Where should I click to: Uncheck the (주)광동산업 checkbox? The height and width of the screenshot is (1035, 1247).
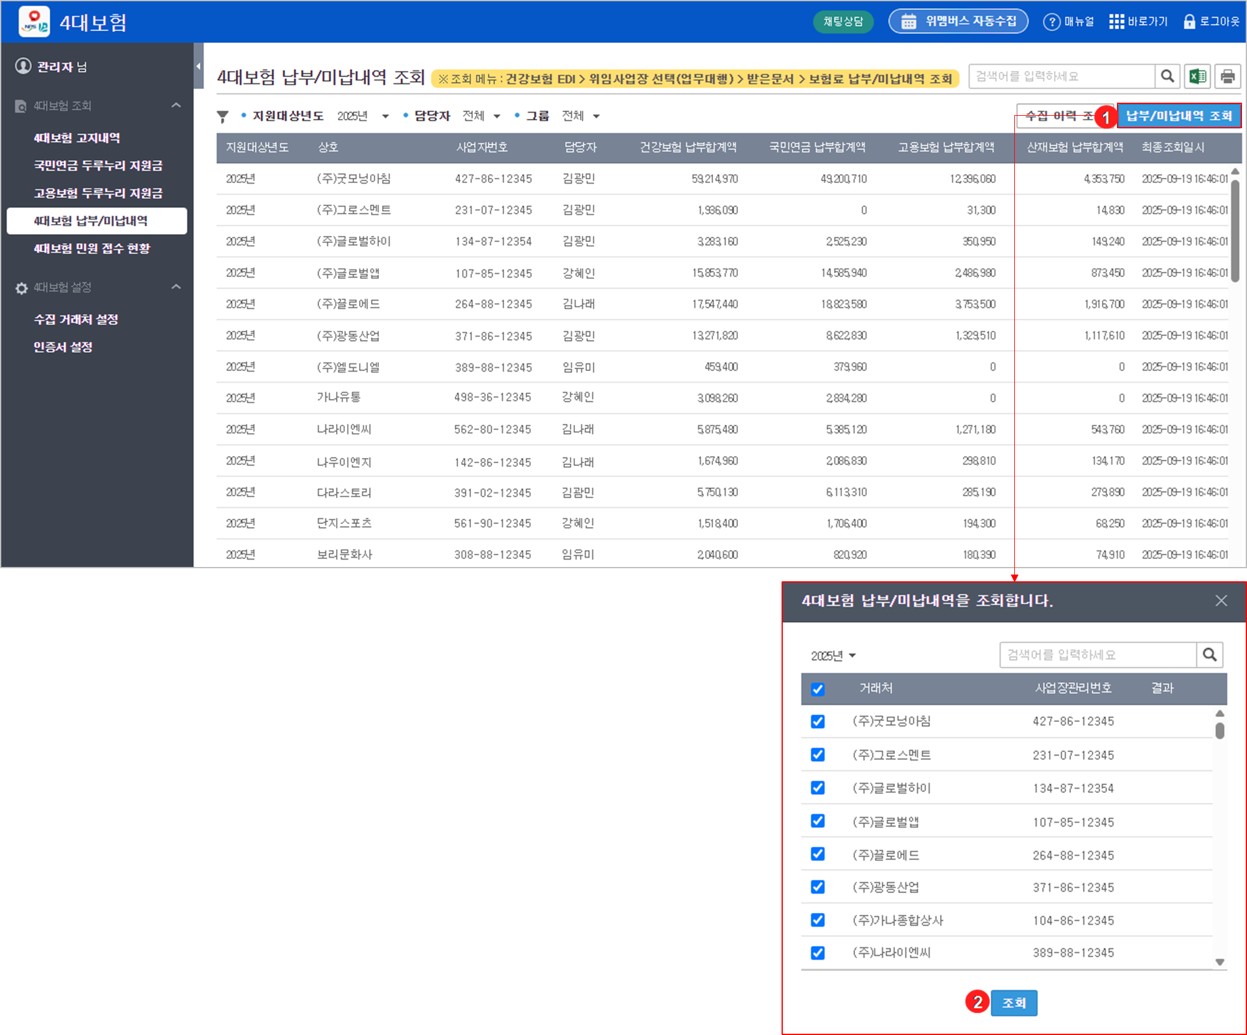pyautogui.click(x=818, y=887)
